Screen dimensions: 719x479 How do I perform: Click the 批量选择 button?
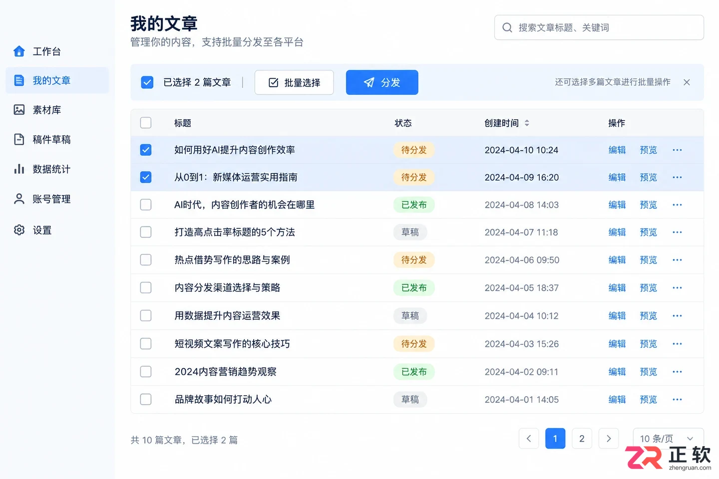point(294,82)
